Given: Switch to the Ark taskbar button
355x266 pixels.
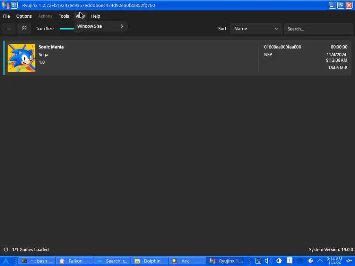Looking at the screenshot, I should click(188, 261).
